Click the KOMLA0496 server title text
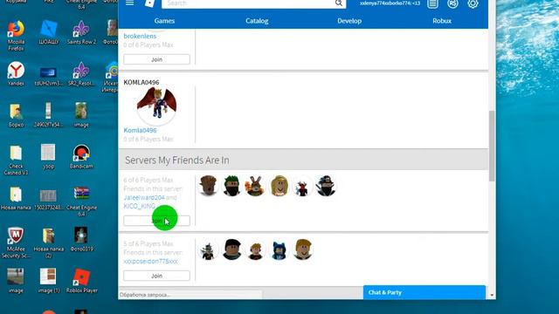Image resolution: width=559 pixels, height=314 pixels. pyautogui.click(x=141, y=82)
